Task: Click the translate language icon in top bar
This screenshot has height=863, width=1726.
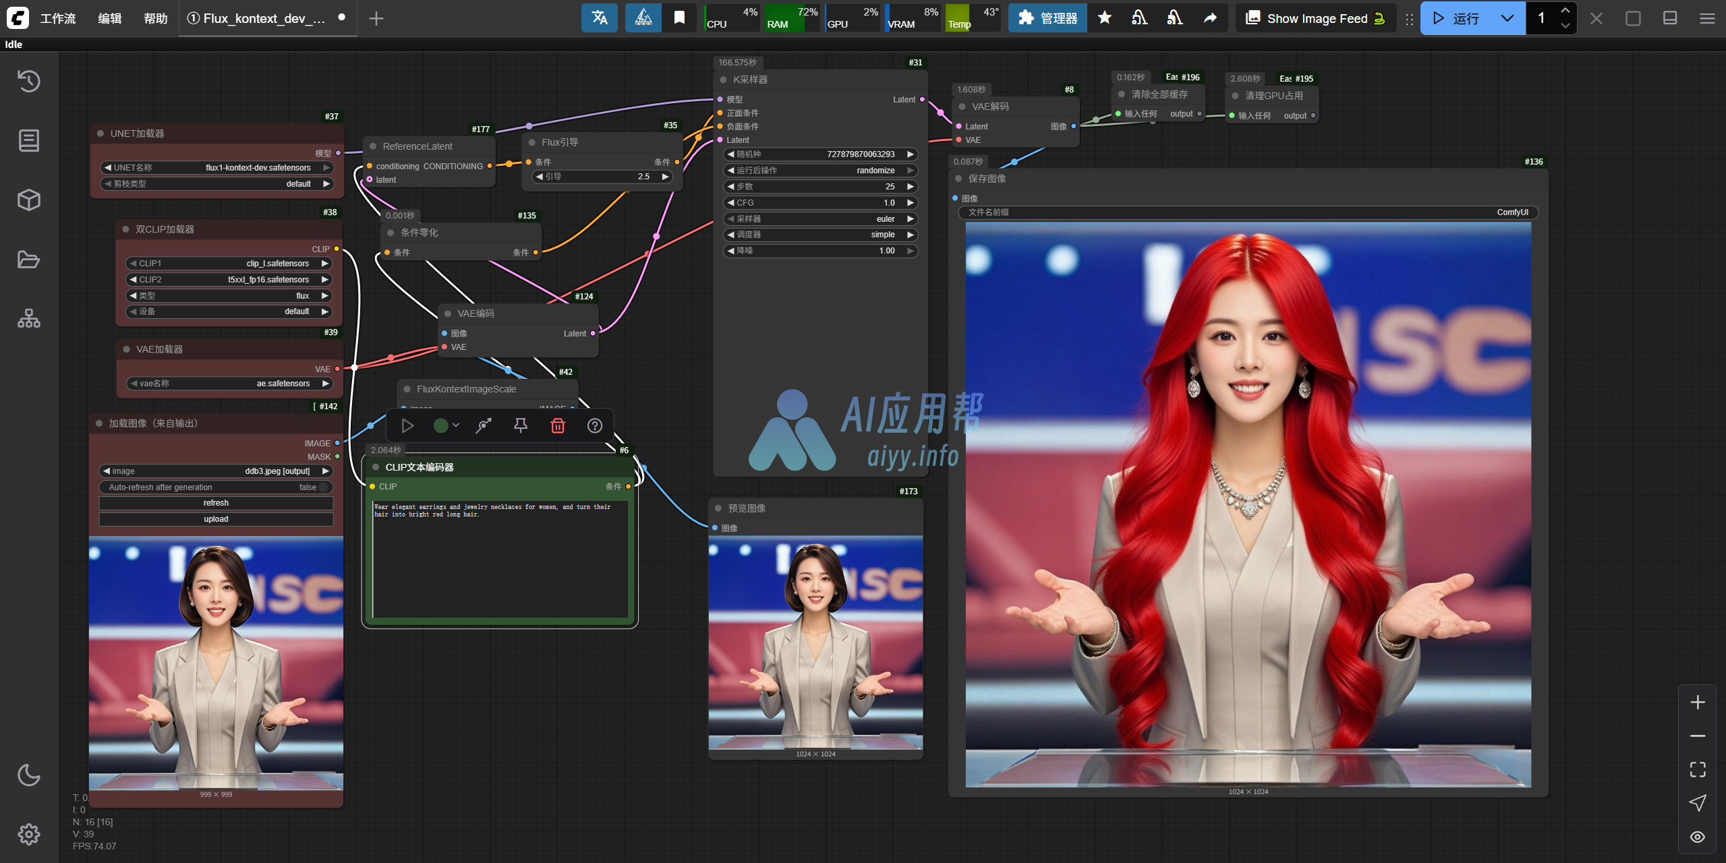Action: pyautogui.click(x=600, y=18)
